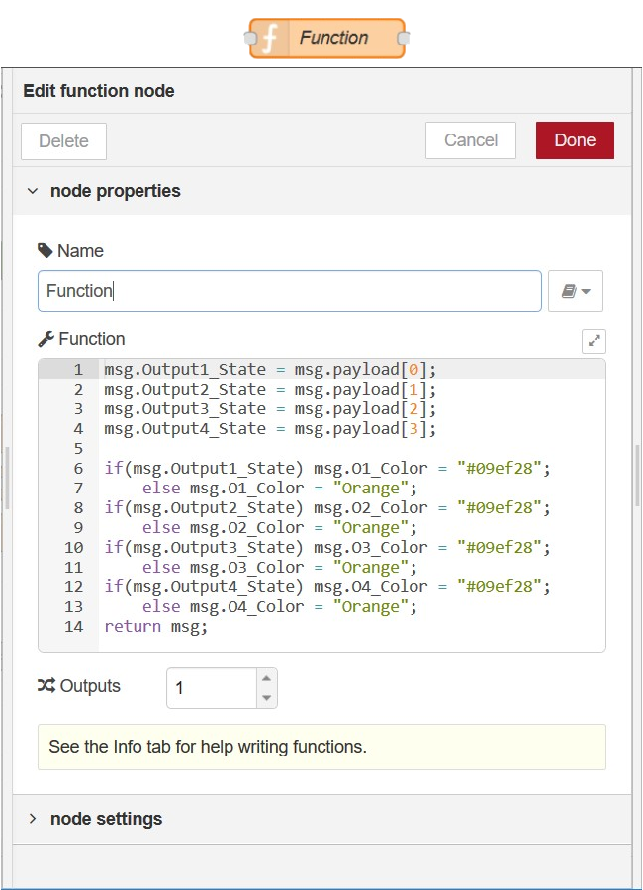Click the shuffle icon beside Outputs
Viewport: 643px width, 890px height.
point(46,685)
